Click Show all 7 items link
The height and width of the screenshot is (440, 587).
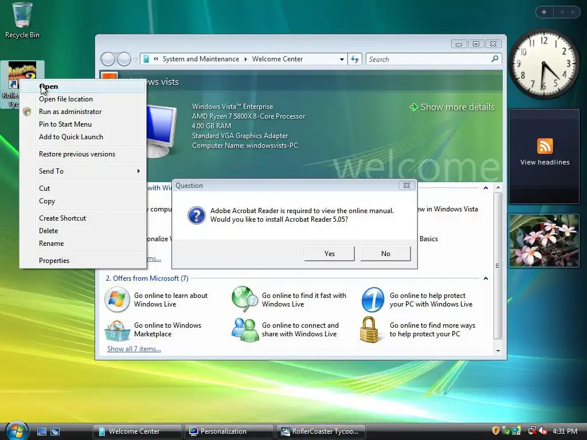click(x=134, y=349)
